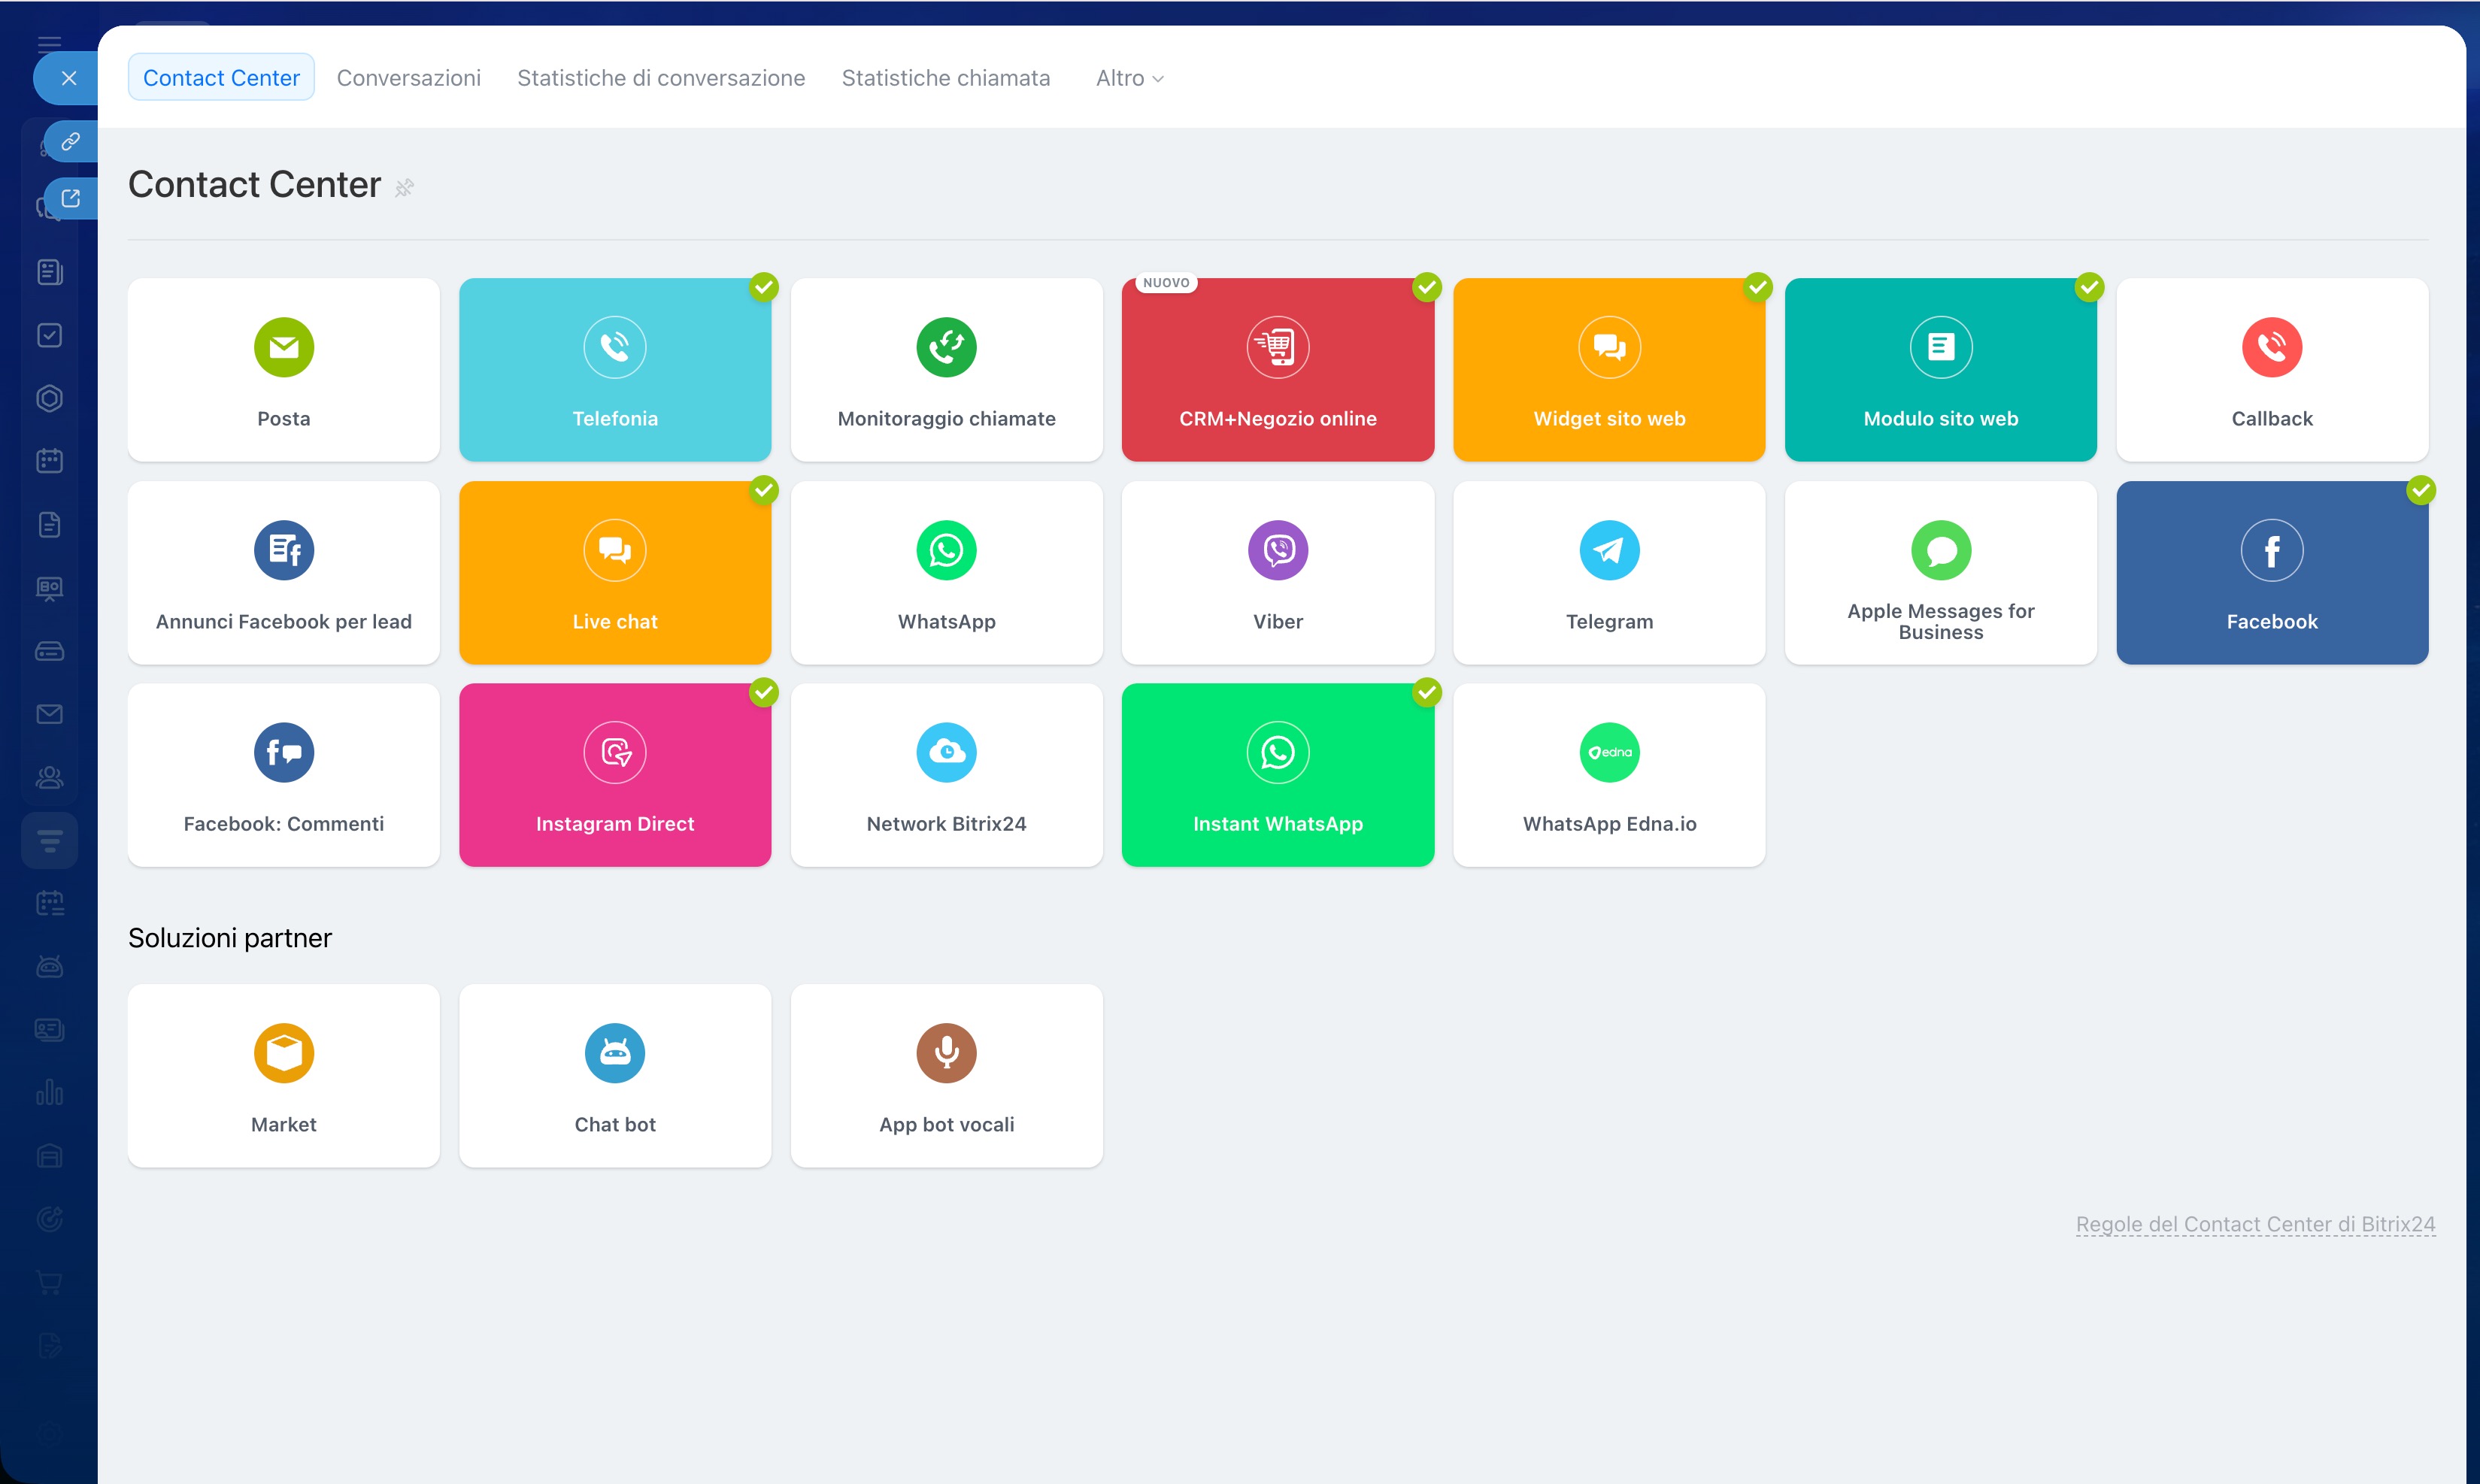
Task: Click the copy link button on slider edge
Action: [x=70, y=142]
